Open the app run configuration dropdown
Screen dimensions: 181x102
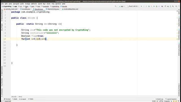point(122,6)
